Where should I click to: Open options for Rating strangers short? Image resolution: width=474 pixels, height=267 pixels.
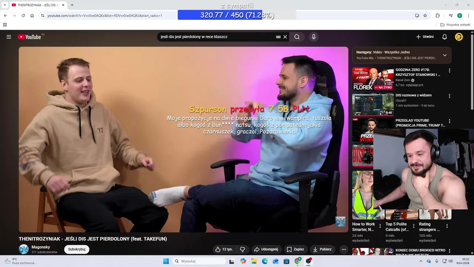(x=447, y=226)
